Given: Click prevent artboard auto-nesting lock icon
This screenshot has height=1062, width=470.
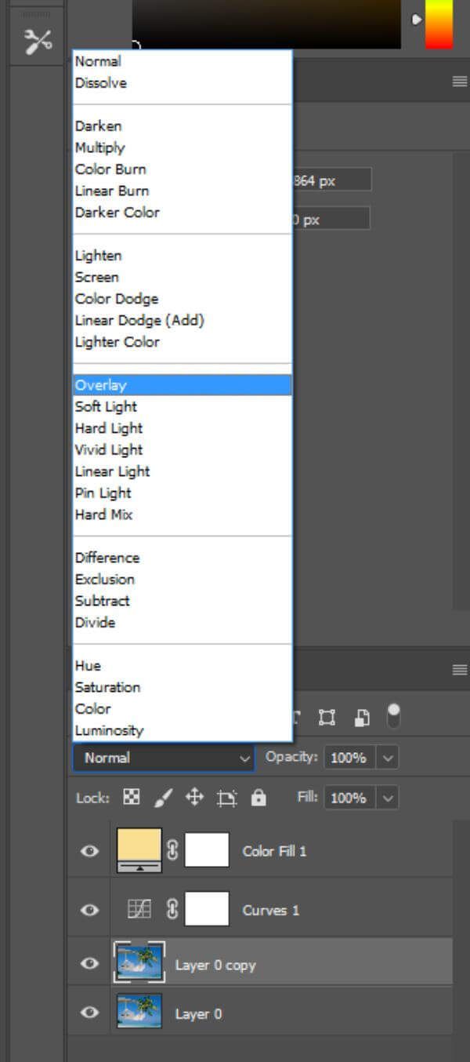Looking at the screenshot, I should coord(226,798).
